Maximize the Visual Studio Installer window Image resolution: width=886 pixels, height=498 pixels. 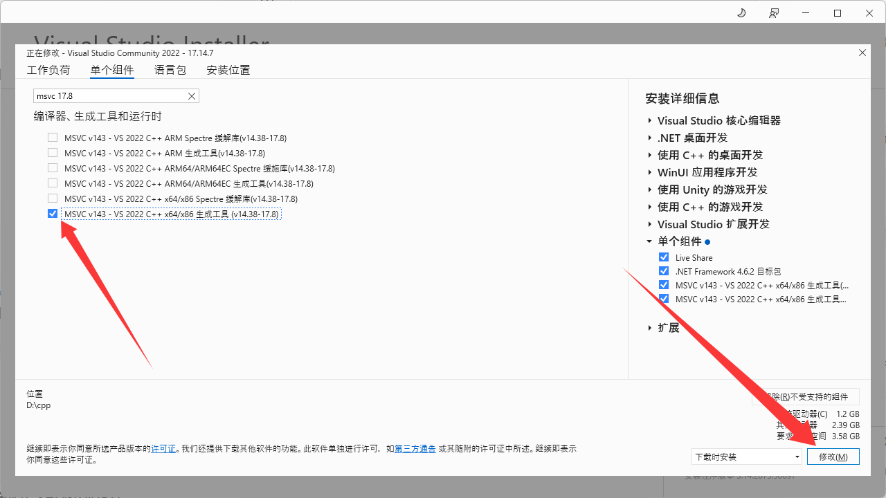838,13
